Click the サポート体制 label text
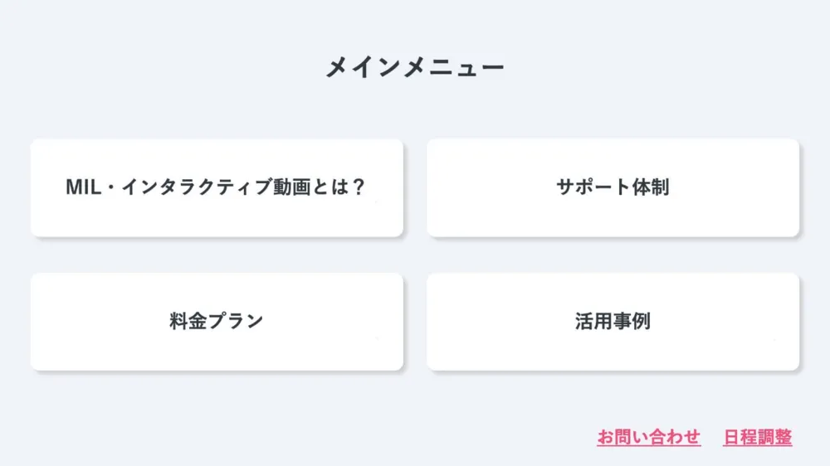The image size is (830, 466). [613, 187]
